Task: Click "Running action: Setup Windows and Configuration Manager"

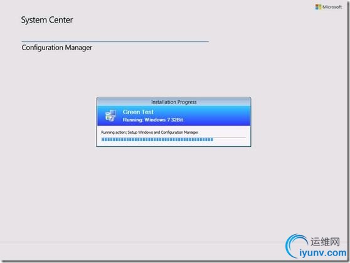Action: click(x=149, y=132)
